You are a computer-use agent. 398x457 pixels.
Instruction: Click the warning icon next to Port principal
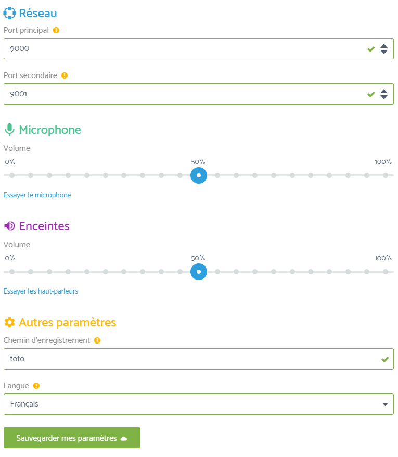[x=56, y=30]
